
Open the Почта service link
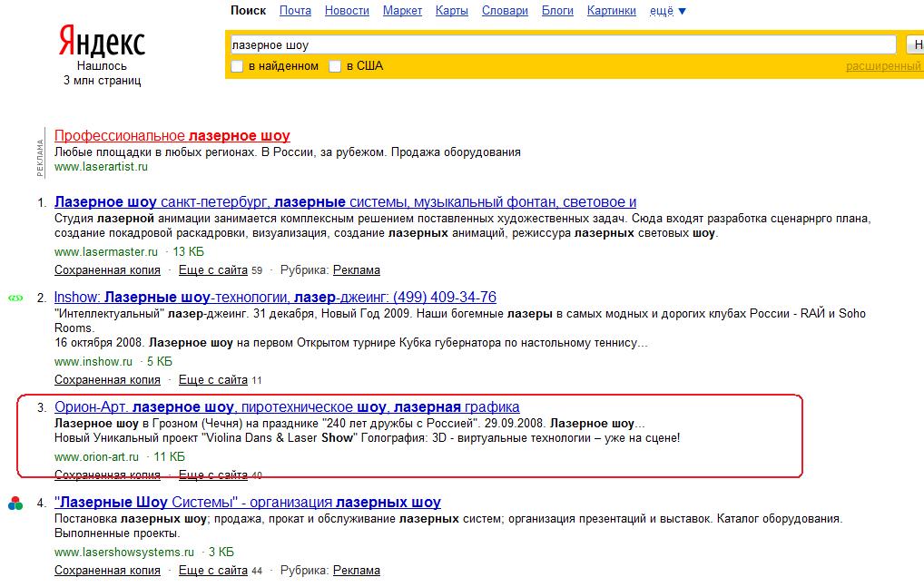point(295,11)
